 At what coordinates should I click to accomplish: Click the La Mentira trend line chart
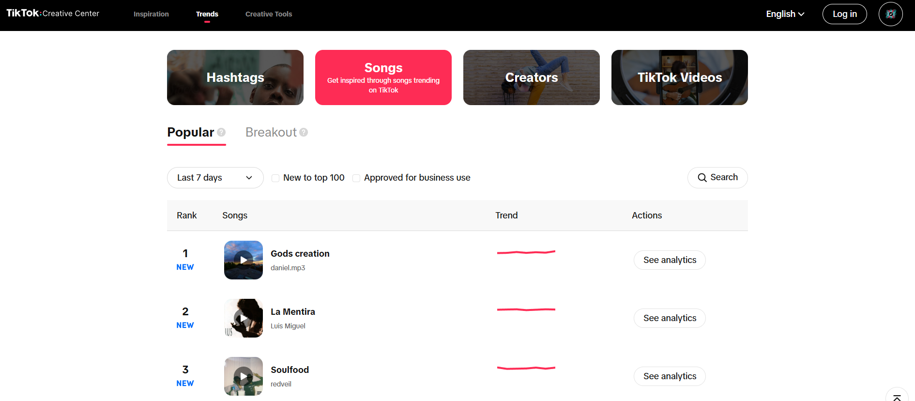click(526, 309)
